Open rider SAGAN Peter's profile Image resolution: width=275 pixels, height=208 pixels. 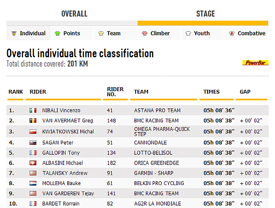point(58,142)
